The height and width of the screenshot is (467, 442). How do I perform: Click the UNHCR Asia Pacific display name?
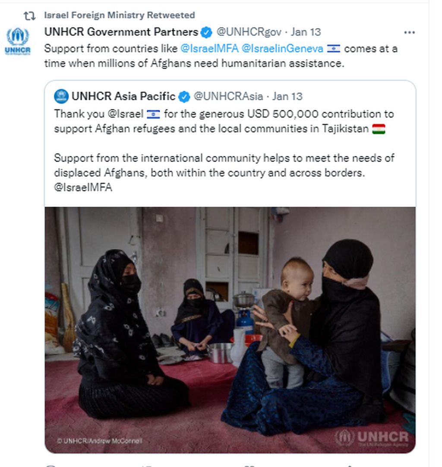click(123, 96)
